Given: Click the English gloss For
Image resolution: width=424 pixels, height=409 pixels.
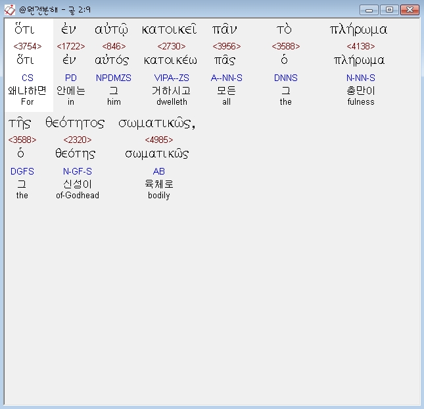Looking at the screenshot, I should [x=28, y=102].
